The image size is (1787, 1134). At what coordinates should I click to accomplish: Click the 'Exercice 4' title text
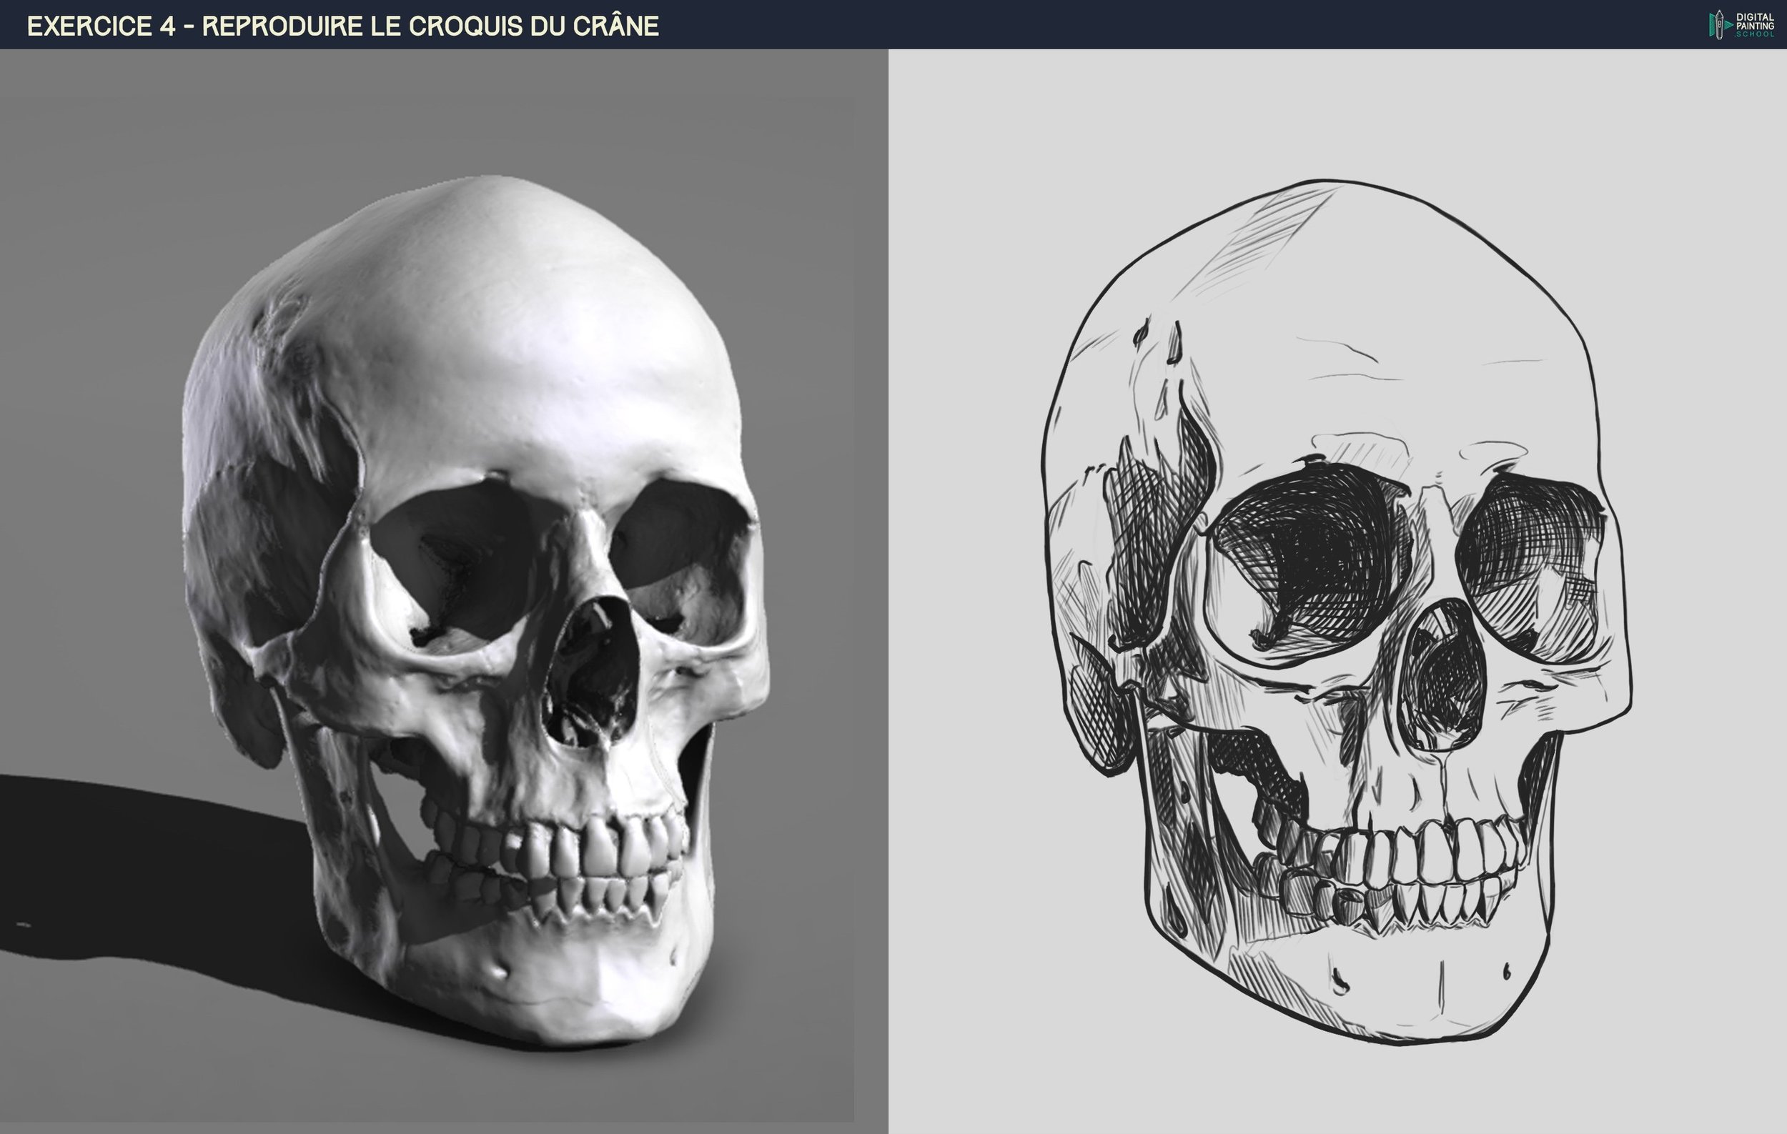(x=100, y=26)
